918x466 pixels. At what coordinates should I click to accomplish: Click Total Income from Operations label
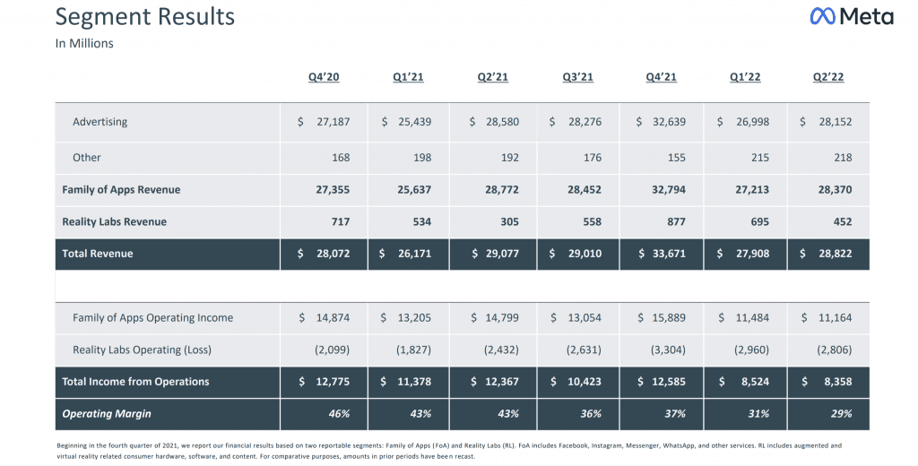[136, 382]
